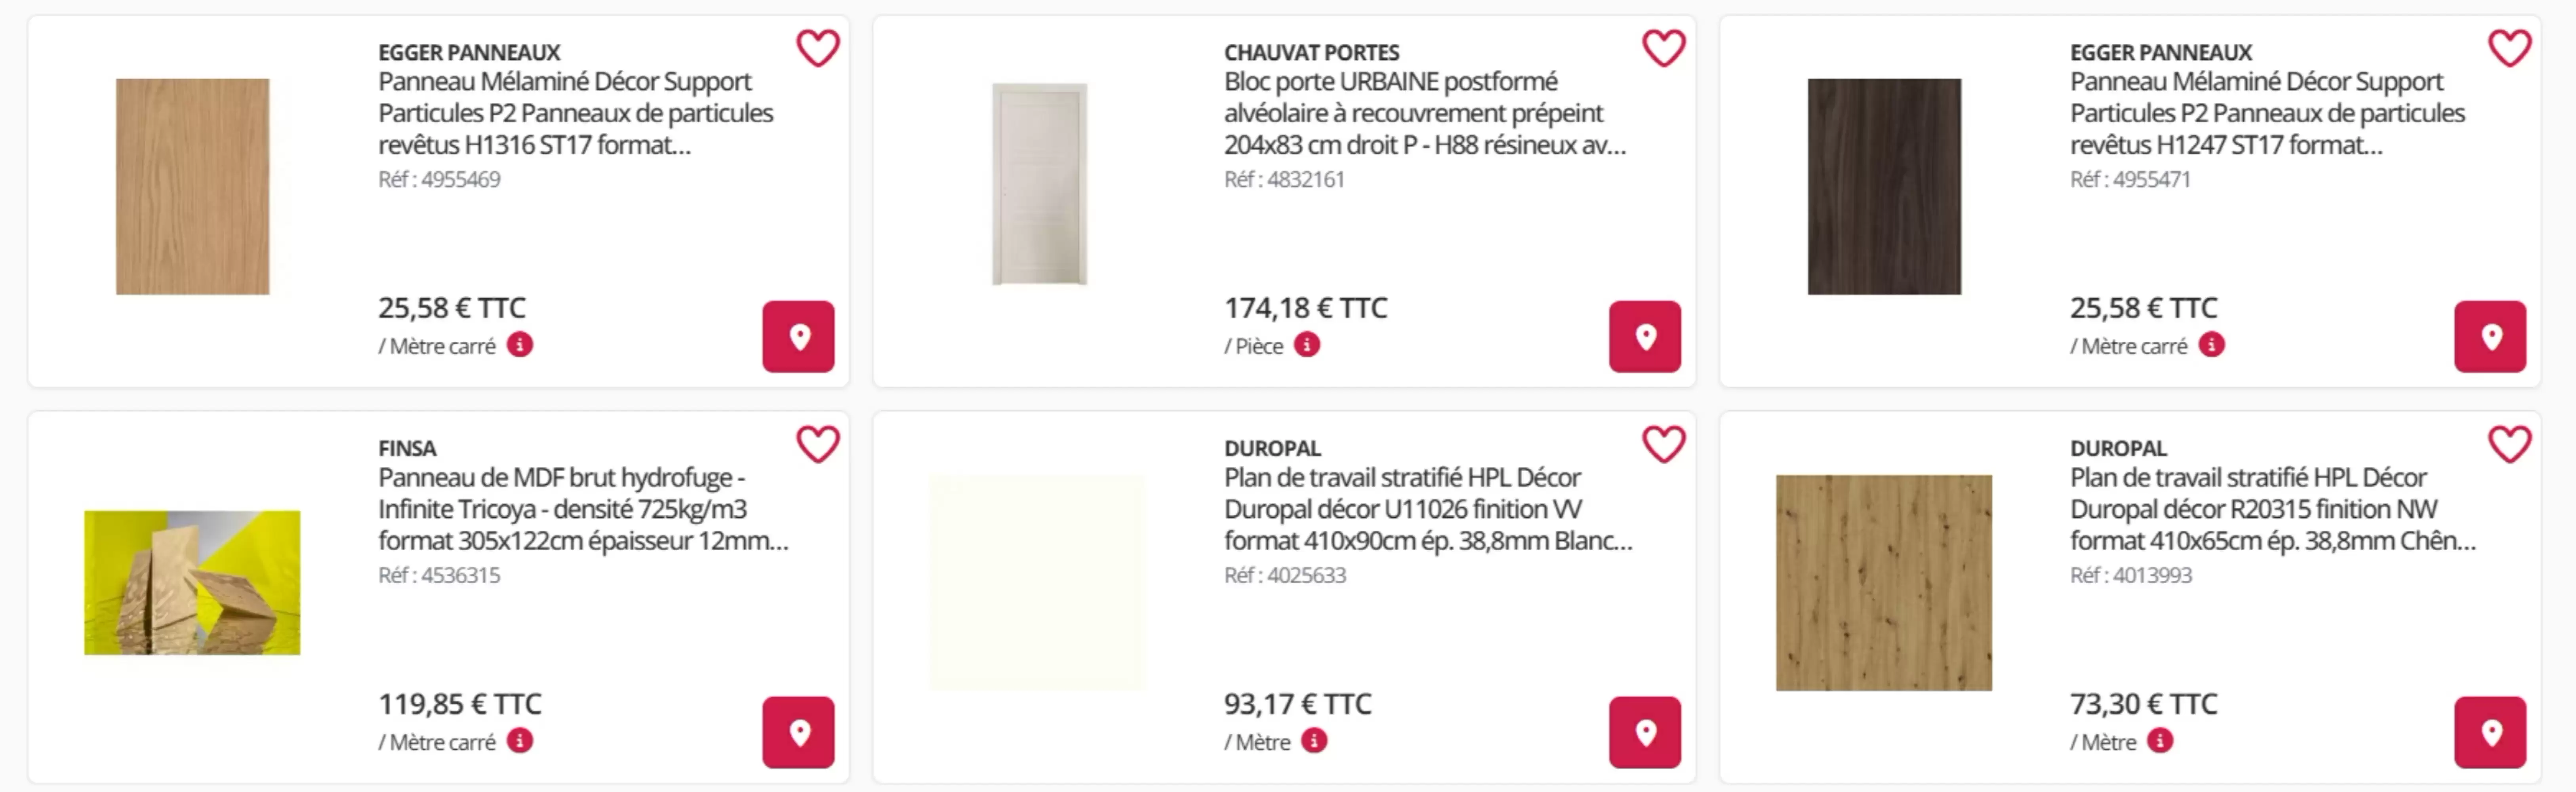The image size is (2576, 792).
Task: Open Panneau Mélaminé H1316 ST17 product title
Action: [x=575, y=113]
